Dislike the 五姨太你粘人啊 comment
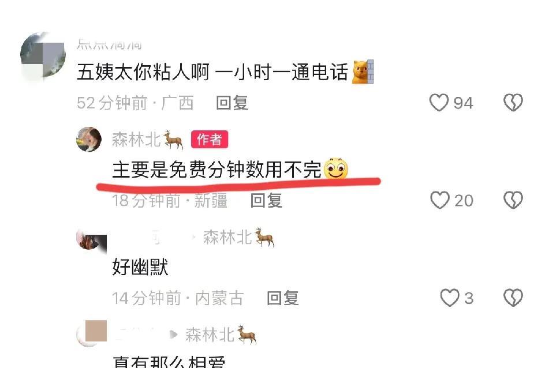This screenshot has height=368, width=545. tap(513, 103)
